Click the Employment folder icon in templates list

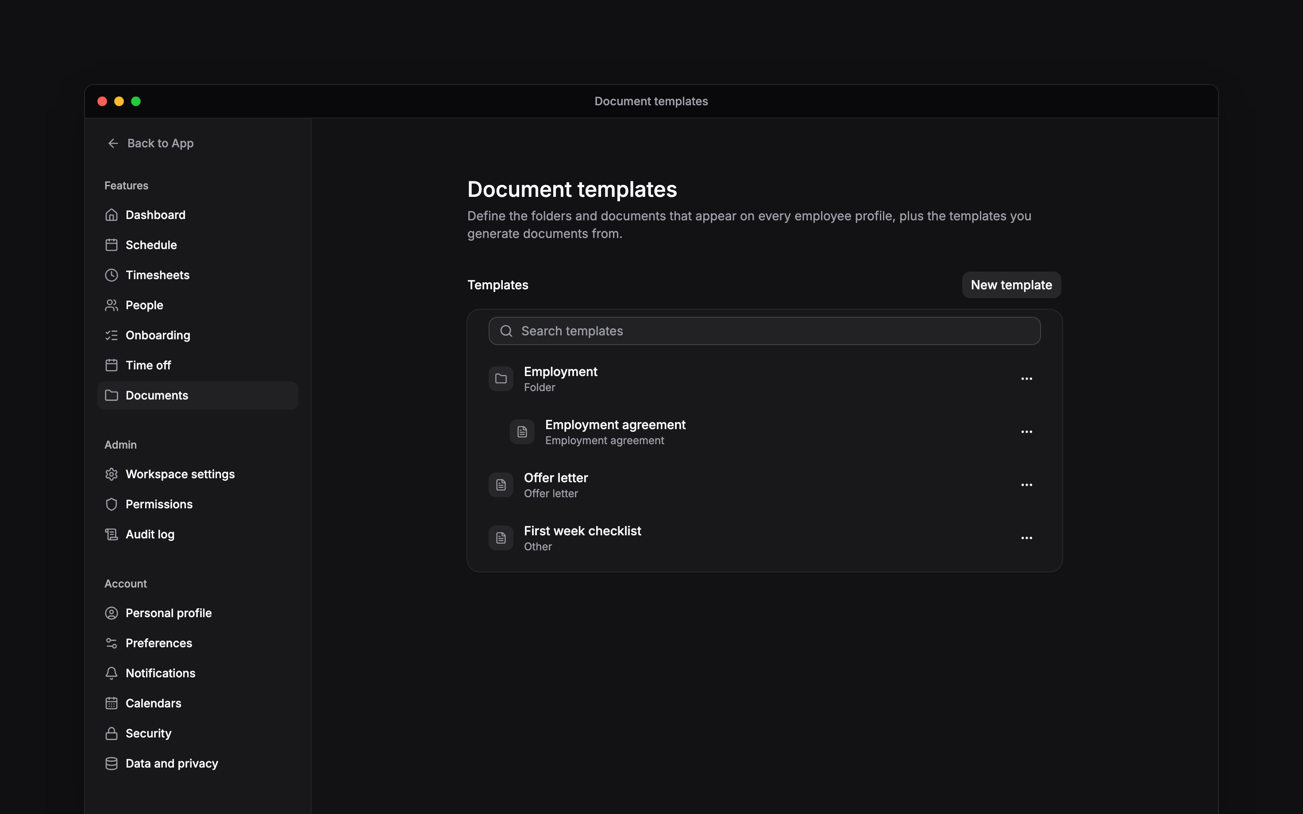click(x=501, y=379)
